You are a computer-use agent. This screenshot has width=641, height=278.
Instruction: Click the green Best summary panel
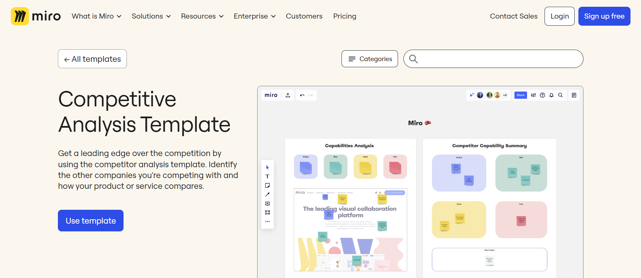click(521, 173)
